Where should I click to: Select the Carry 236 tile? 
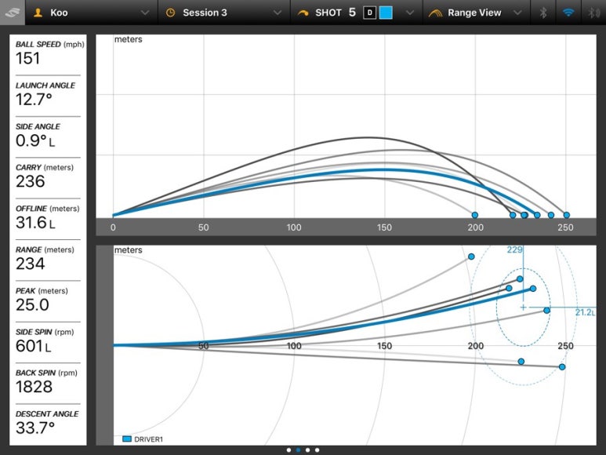coord(48,177)
